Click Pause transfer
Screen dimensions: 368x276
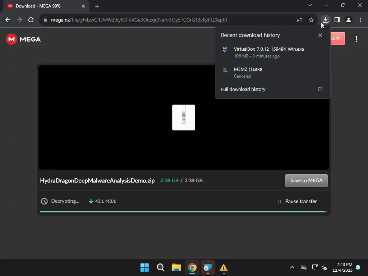point(297,201)
